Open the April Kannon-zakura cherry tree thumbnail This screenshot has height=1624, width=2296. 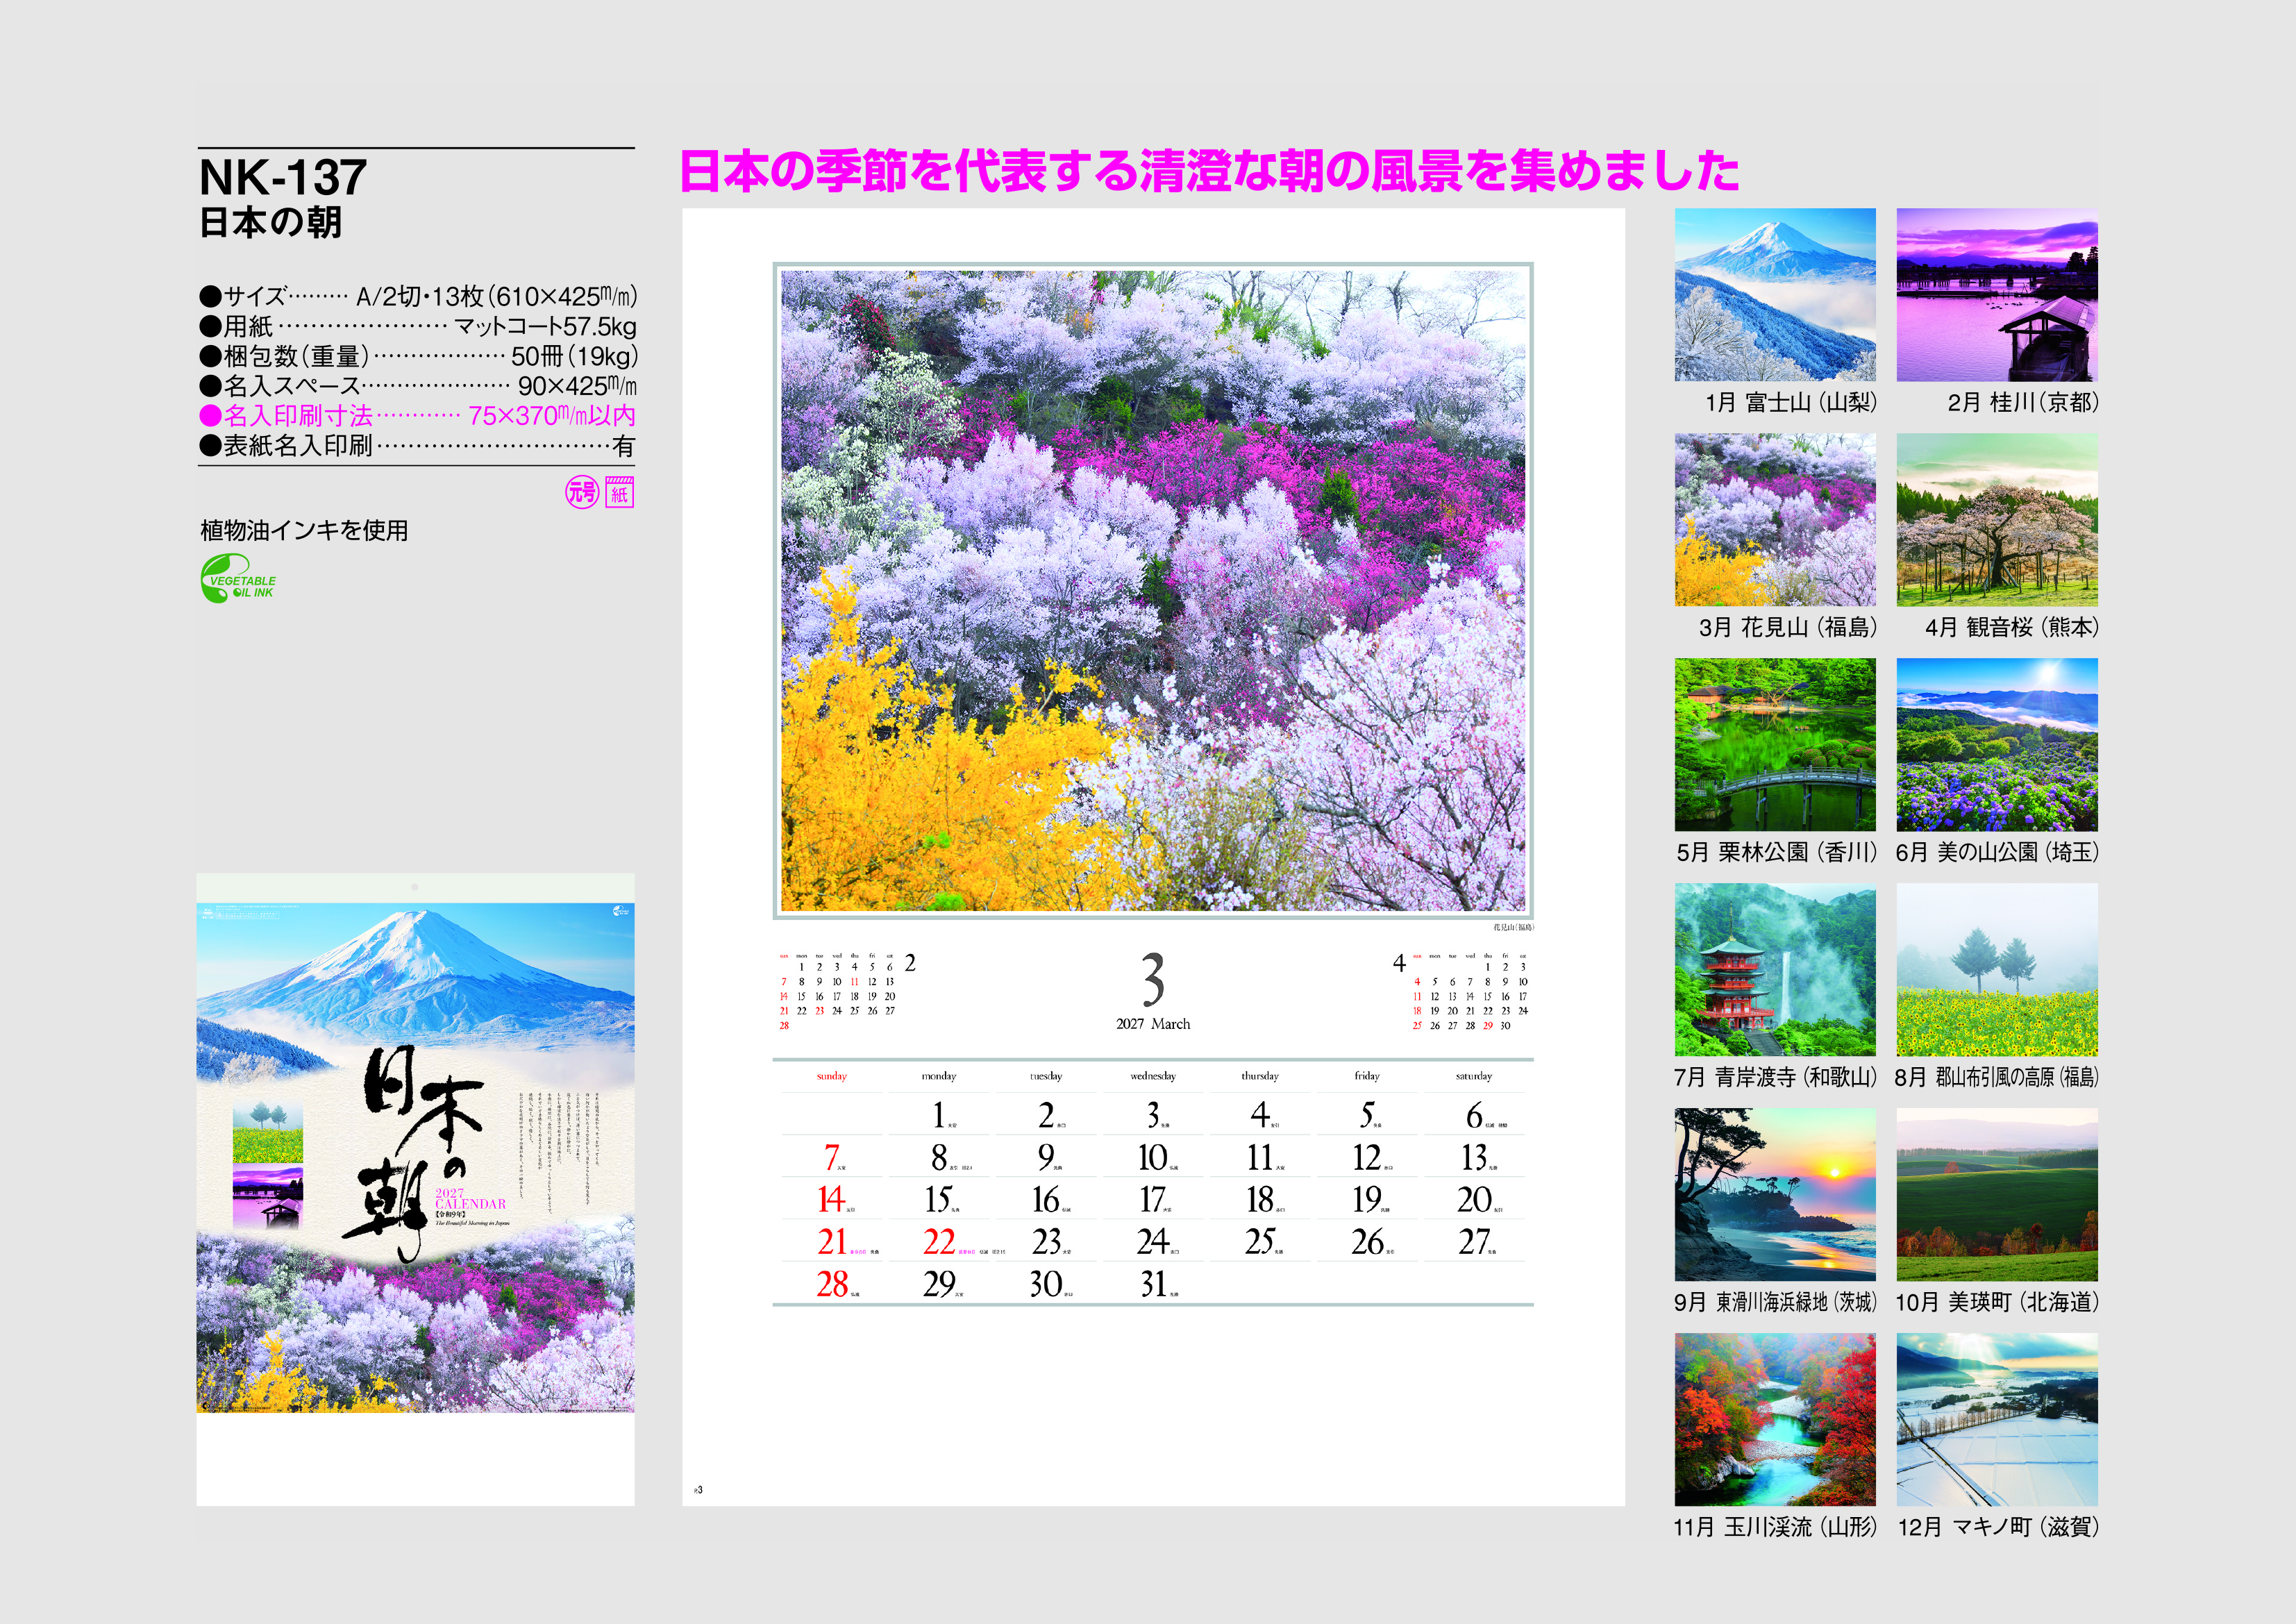[1996, 519]
